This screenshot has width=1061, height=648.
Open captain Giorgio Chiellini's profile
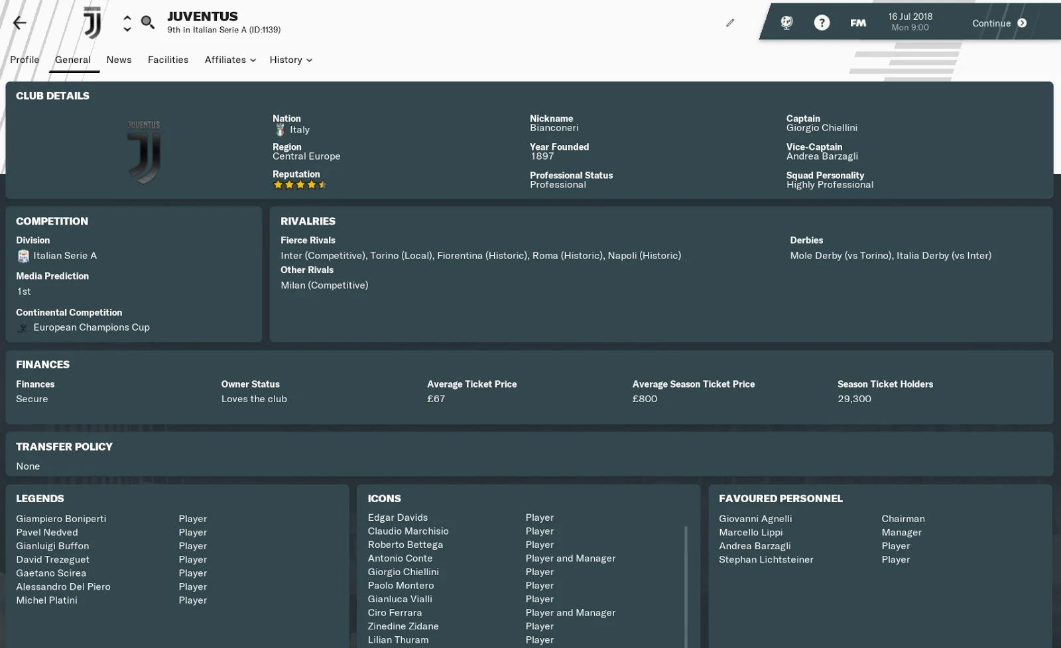[822, 128]
